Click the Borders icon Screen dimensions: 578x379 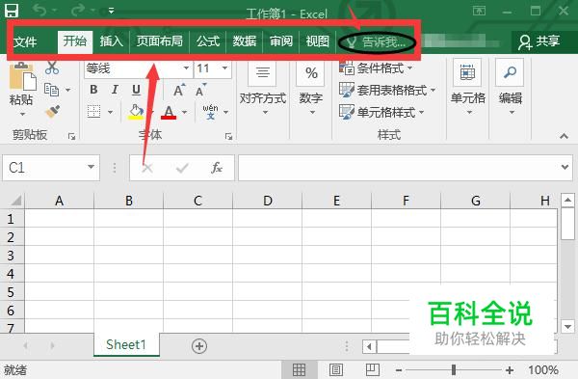pyautogui.click(x=93, y=111)
